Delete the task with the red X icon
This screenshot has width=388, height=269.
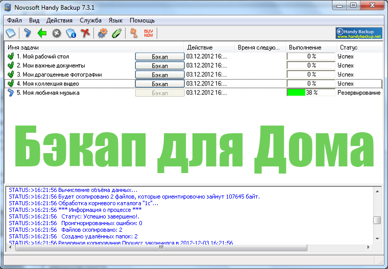click(x=85, y=33)
